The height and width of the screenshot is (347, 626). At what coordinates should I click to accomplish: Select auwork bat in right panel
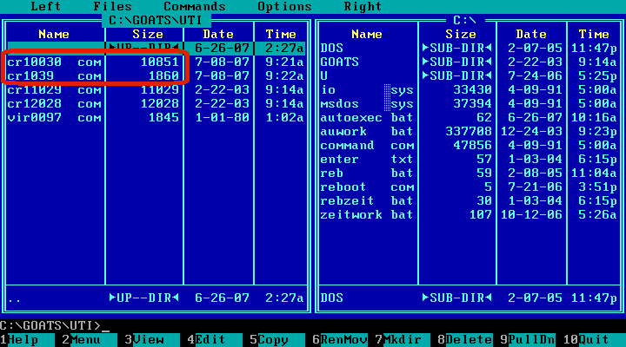469,132
